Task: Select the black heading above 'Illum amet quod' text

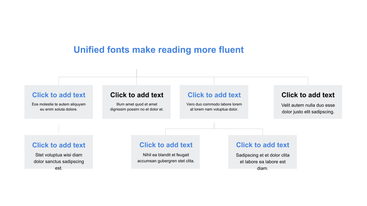Action: tap(137, 95)
